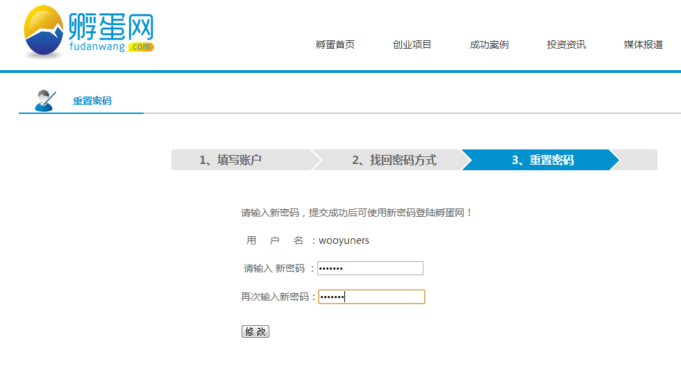681x378 pixels.
Task: Click the 再次输入新密码 label
Action: (275, 297)
